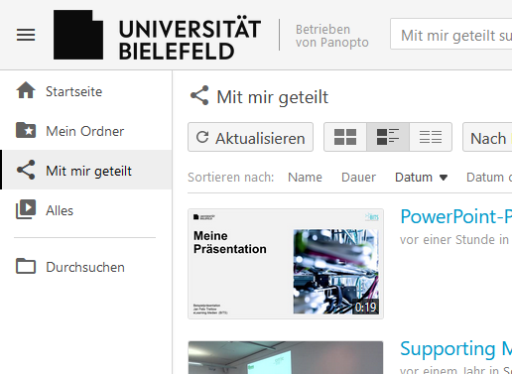Click the 'vor einer Stunde in' text
The width and height of the screenshot is (512, 374).
click(x=454, y=239)
